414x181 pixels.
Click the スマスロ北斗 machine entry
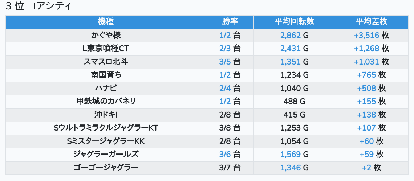point(106,62)
